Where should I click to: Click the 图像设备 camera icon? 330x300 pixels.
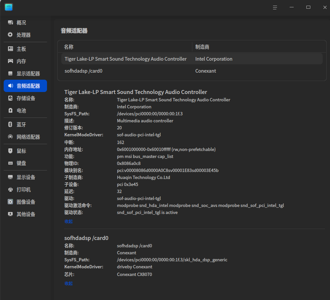pyautogui.click(x=10, y=202)
